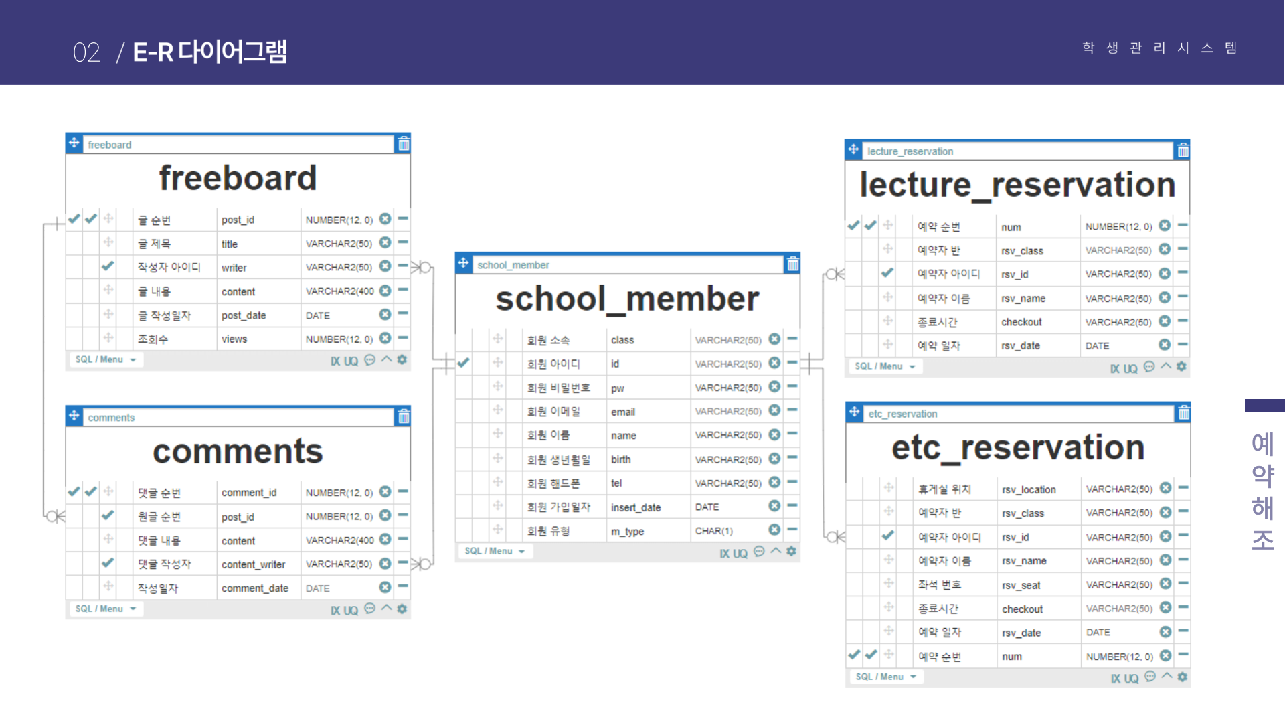Open settings gear of school_member table
The image size is (1285, 723).
(x=792, y=551)
